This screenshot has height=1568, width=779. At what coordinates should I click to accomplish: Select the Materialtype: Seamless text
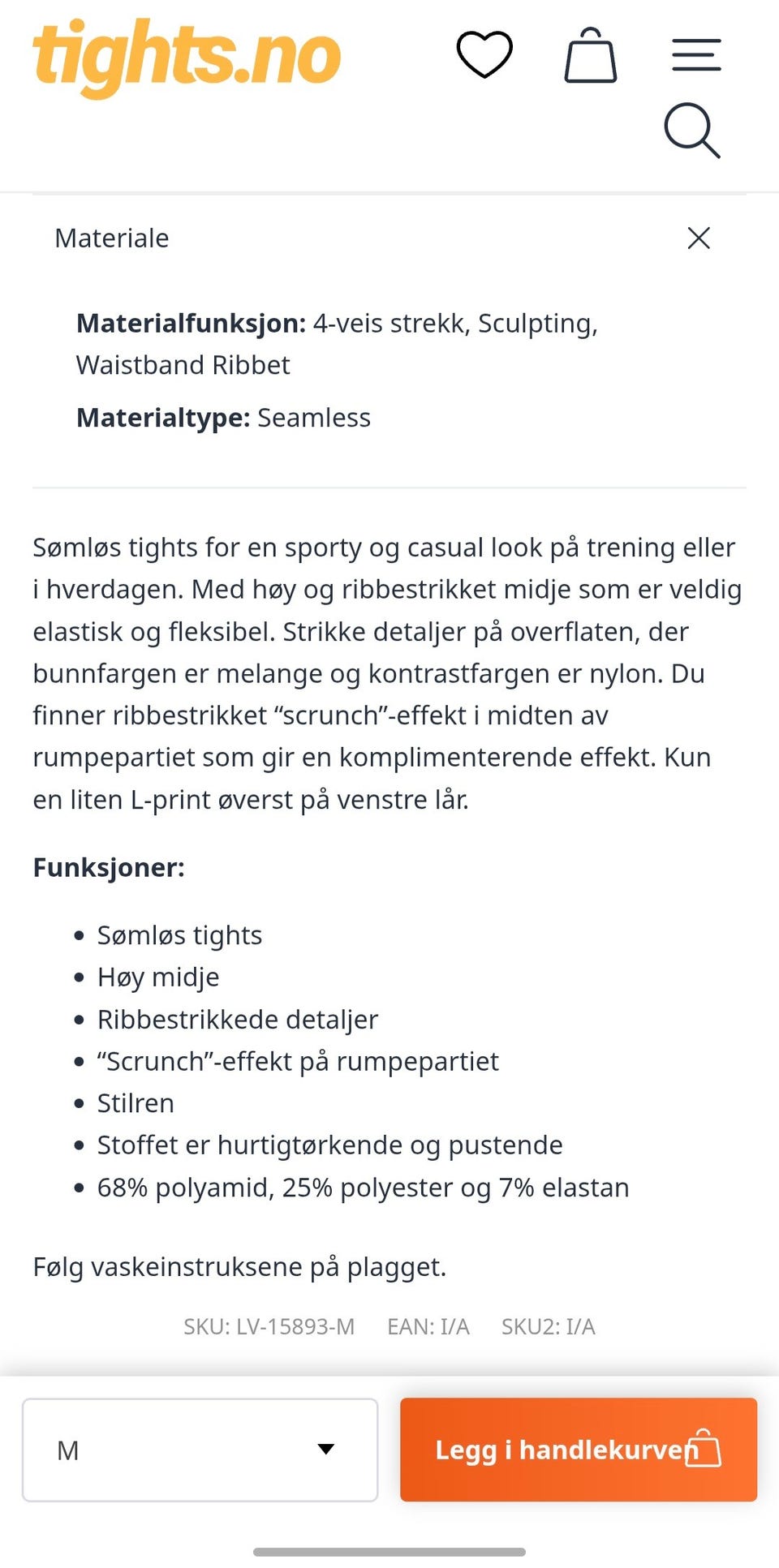(x=222, y=417)
